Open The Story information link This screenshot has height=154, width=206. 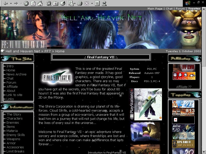click(x=14, y=114)
